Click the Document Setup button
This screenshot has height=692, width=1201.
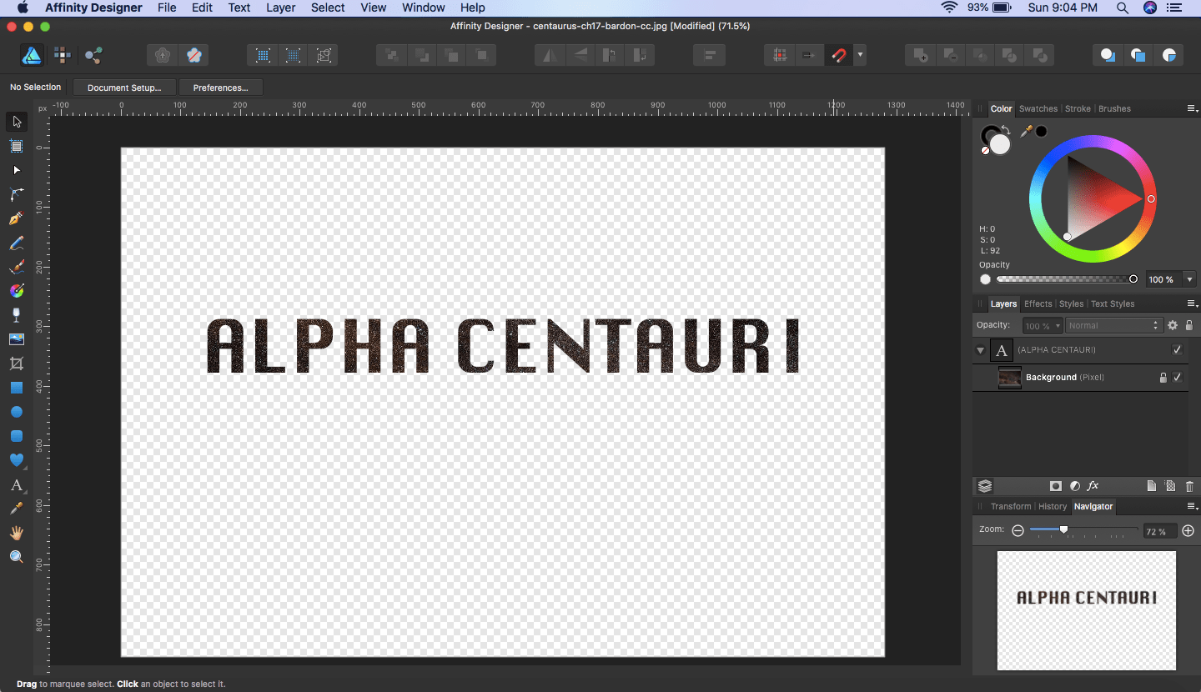pyautogui.click(x=124, y=88)
